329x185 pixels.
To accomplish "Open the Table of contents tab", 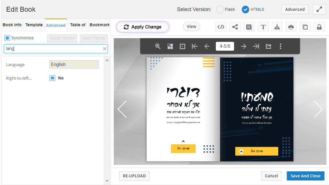I will tap(78, 25).
